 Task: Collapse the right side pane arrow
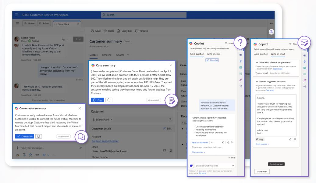pyautogui.click(x=272, y=23)
